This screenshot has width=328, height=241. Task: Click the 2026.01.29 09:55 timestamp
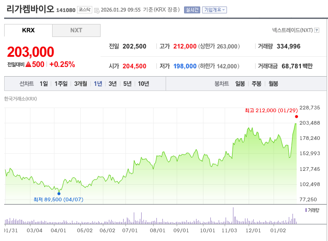coord(121,10)
